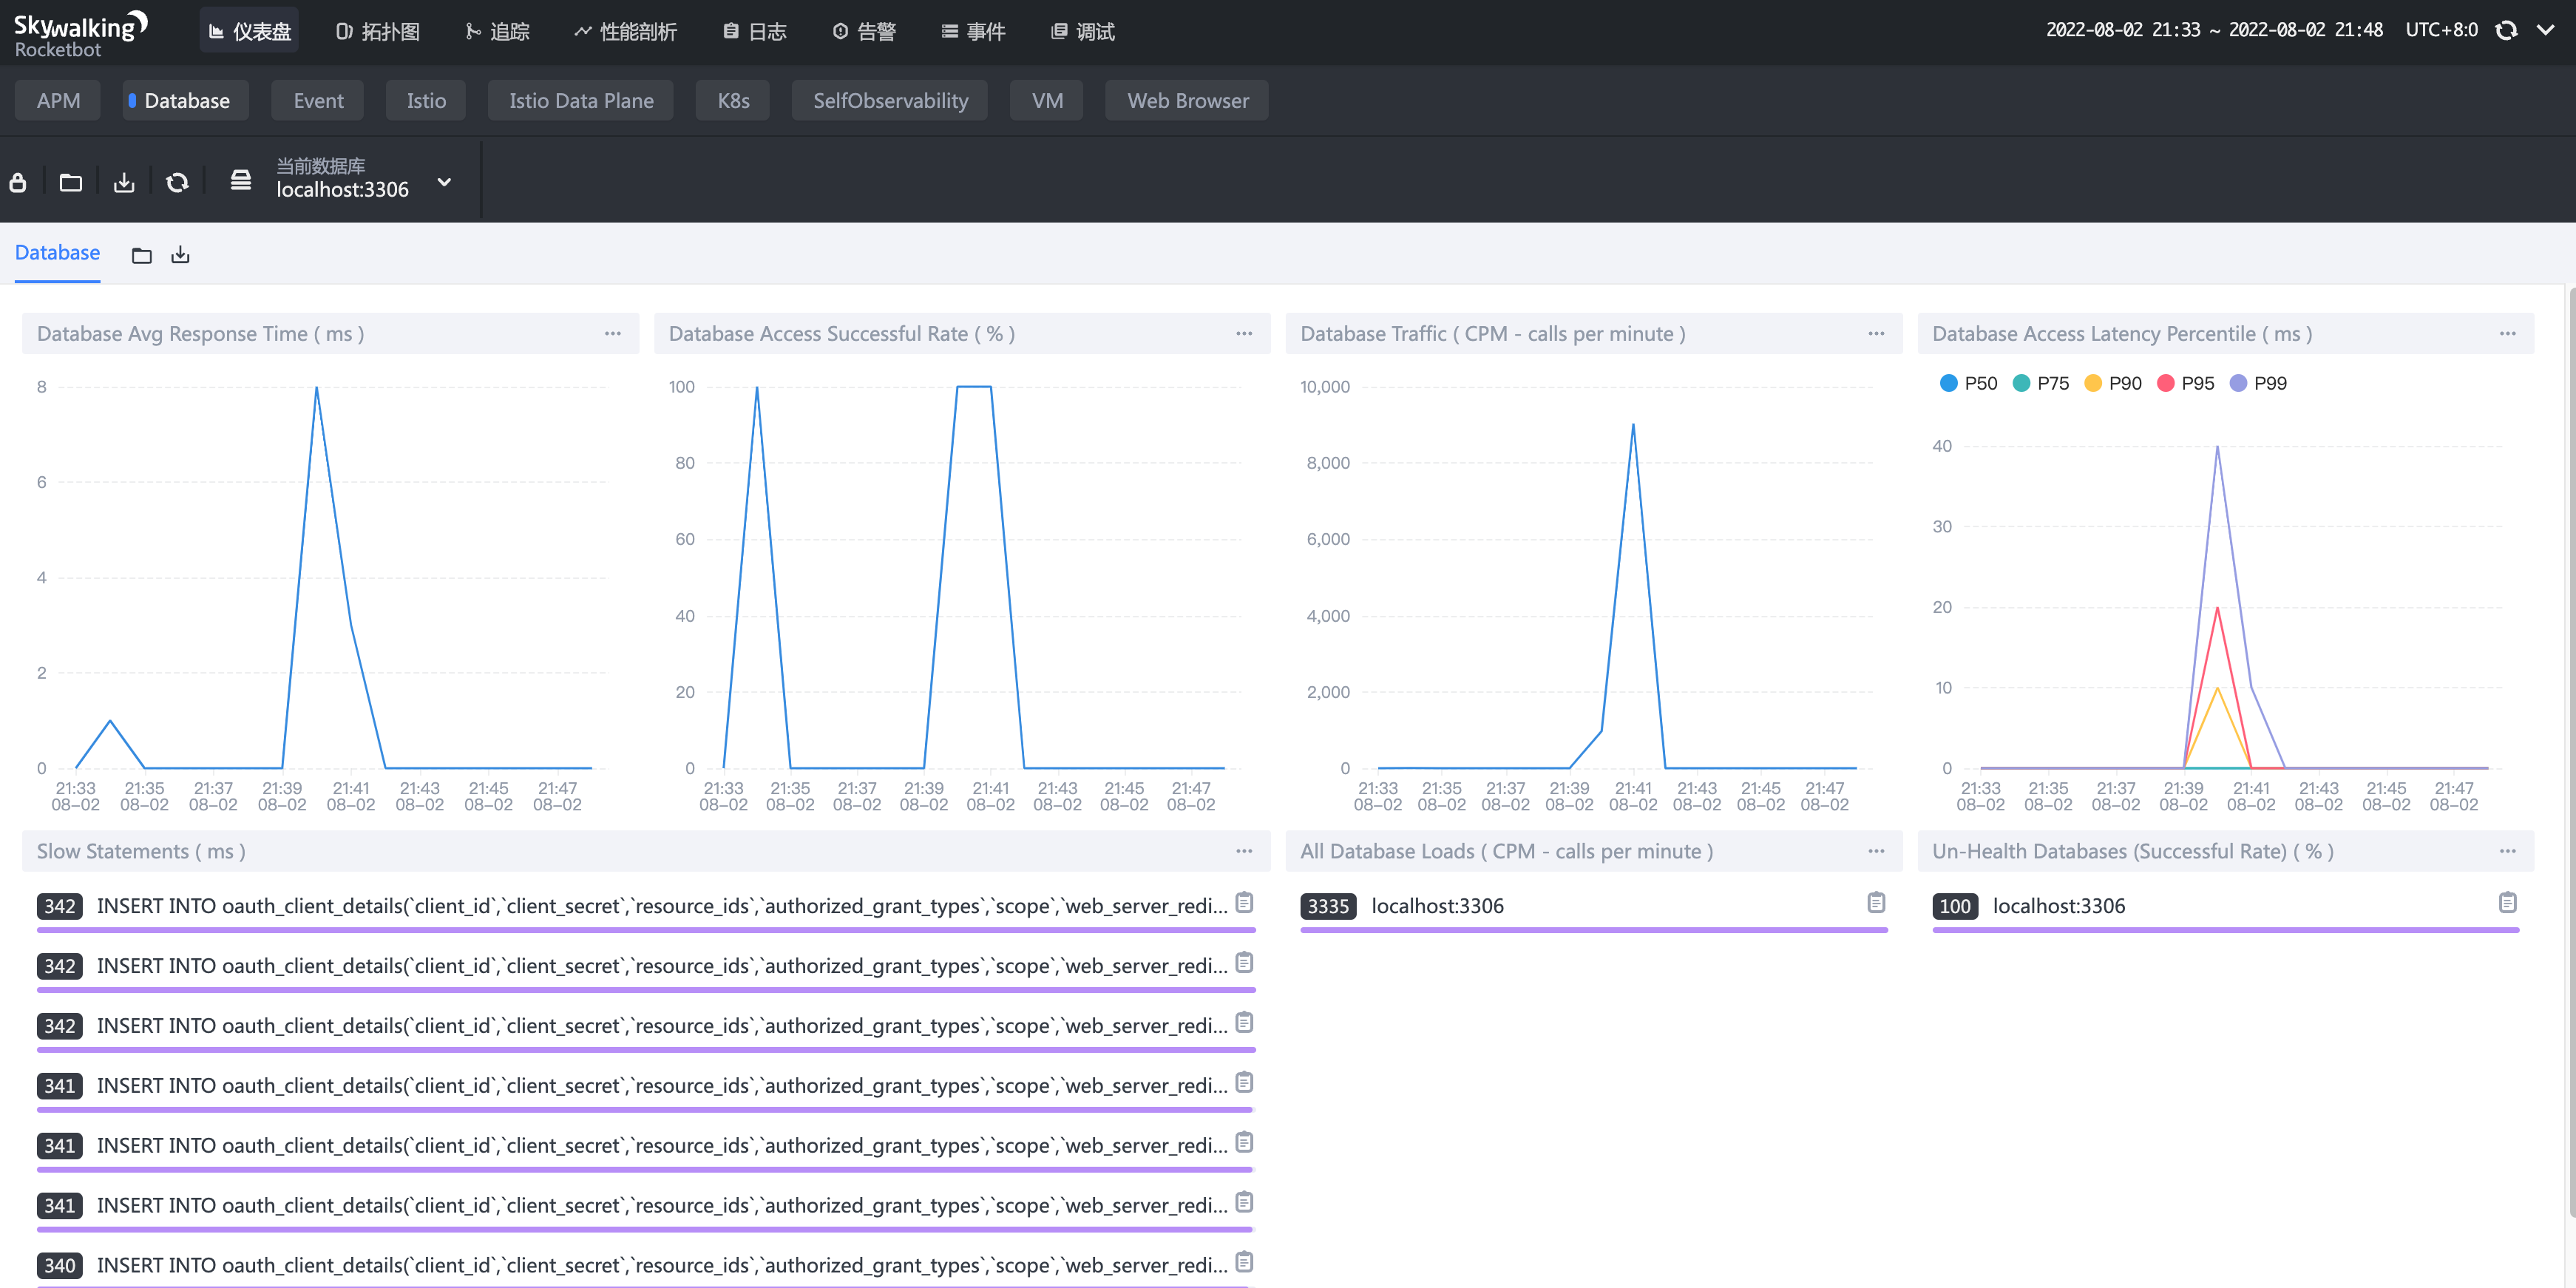The width and height of the screenshot is (2576, 1288).
Task: Toggle the P50 legend series
Action: click(1969, 383)
